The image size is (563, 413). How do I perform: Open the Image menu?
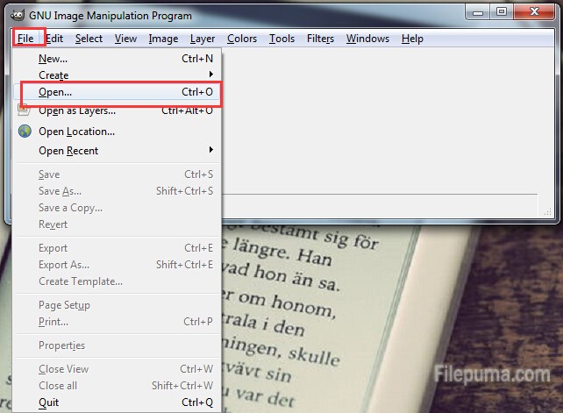tap(163, 39)
